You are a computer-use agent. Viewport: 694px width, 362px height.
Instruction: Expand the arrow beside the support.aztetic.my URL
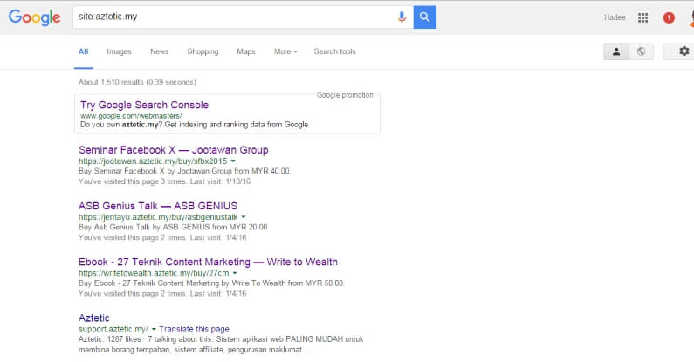click(154, 330)
